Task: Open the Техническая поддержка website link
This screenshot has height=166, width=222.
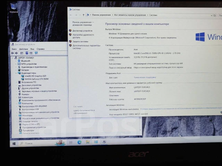Action: click(145, 77)
